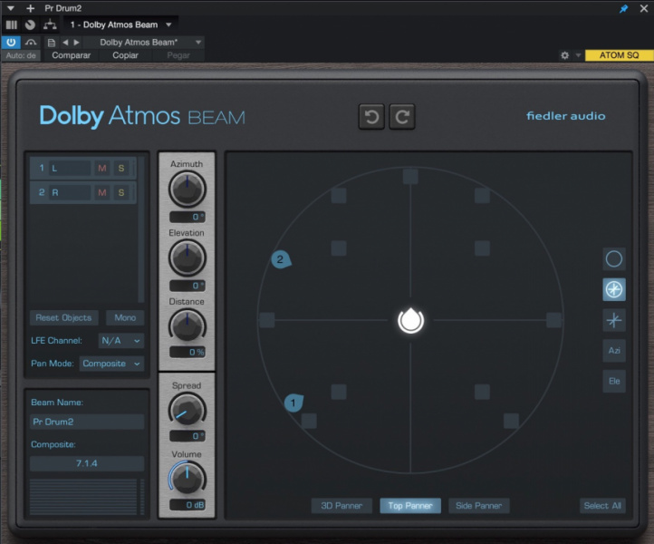Solo object 2 R

121,192
